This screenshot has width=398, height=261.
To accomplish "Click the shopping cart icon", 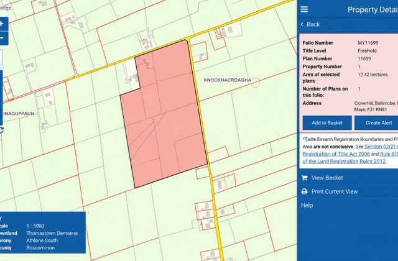I will (304, 178).
